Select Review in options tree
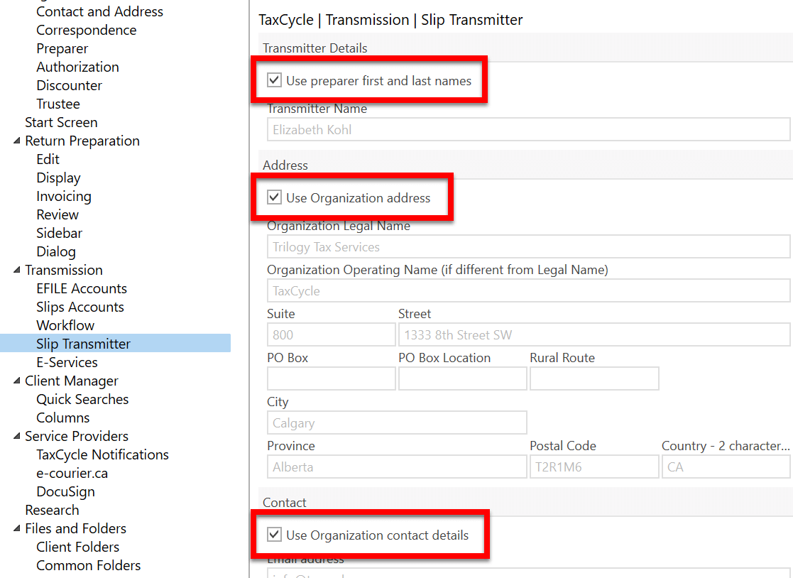The width and height of the screenshot is (793, 578). coord(58,215)
